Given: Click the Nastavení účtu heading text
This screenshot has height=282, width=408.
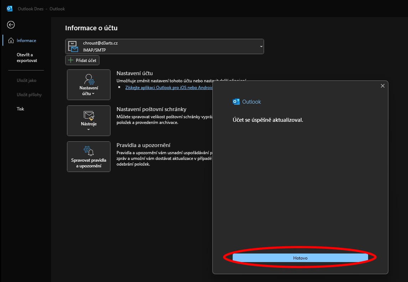Looking at the screenshot, I should pyautogui.click(x=135, y=73).
